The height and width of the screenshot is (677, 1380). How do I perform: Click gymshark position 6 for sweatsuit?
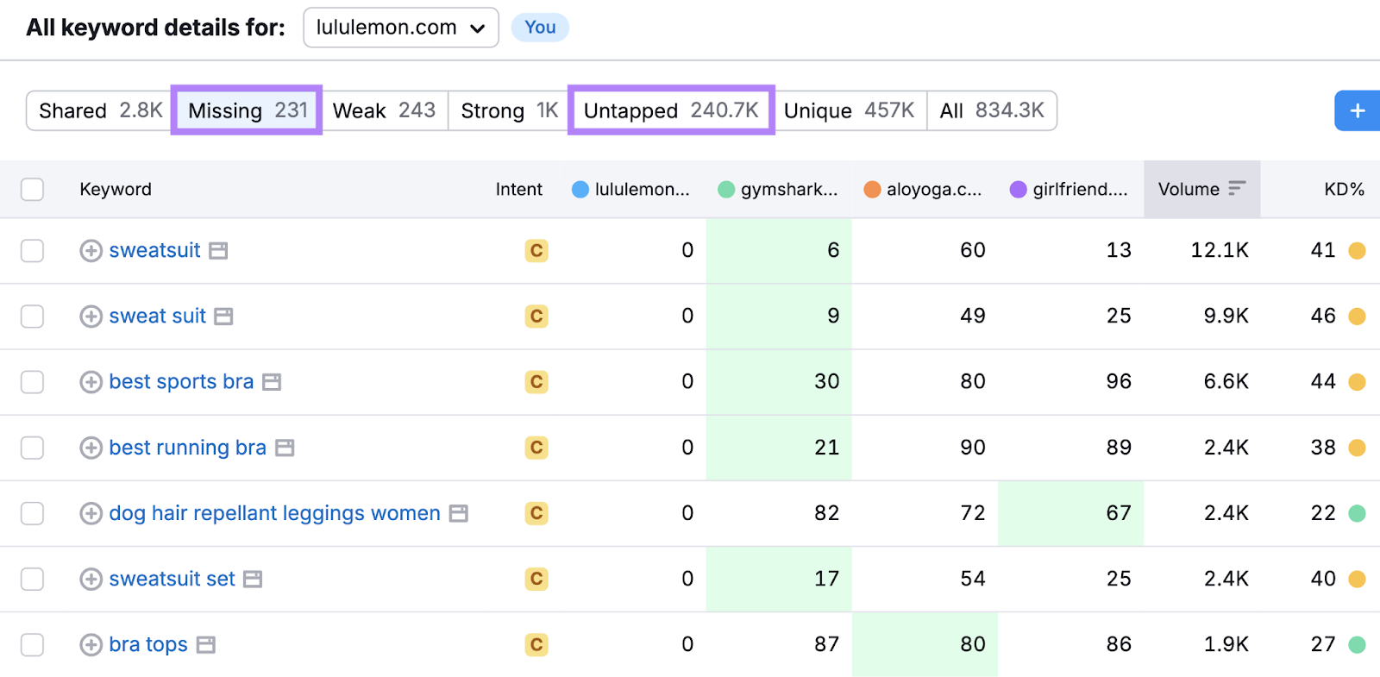(833, 250)
